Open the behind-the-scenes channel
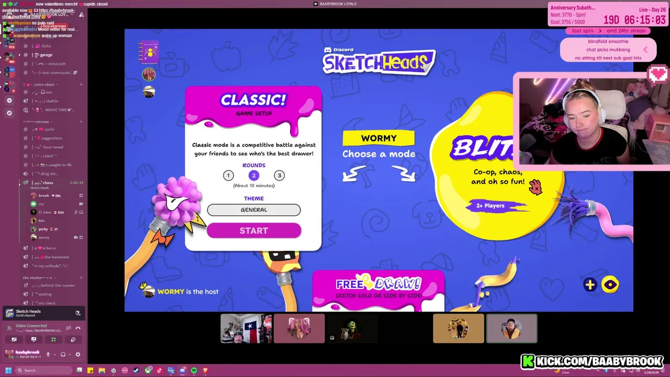The width and height of the screenshot is (670, 377). click(x=51, y=285)
